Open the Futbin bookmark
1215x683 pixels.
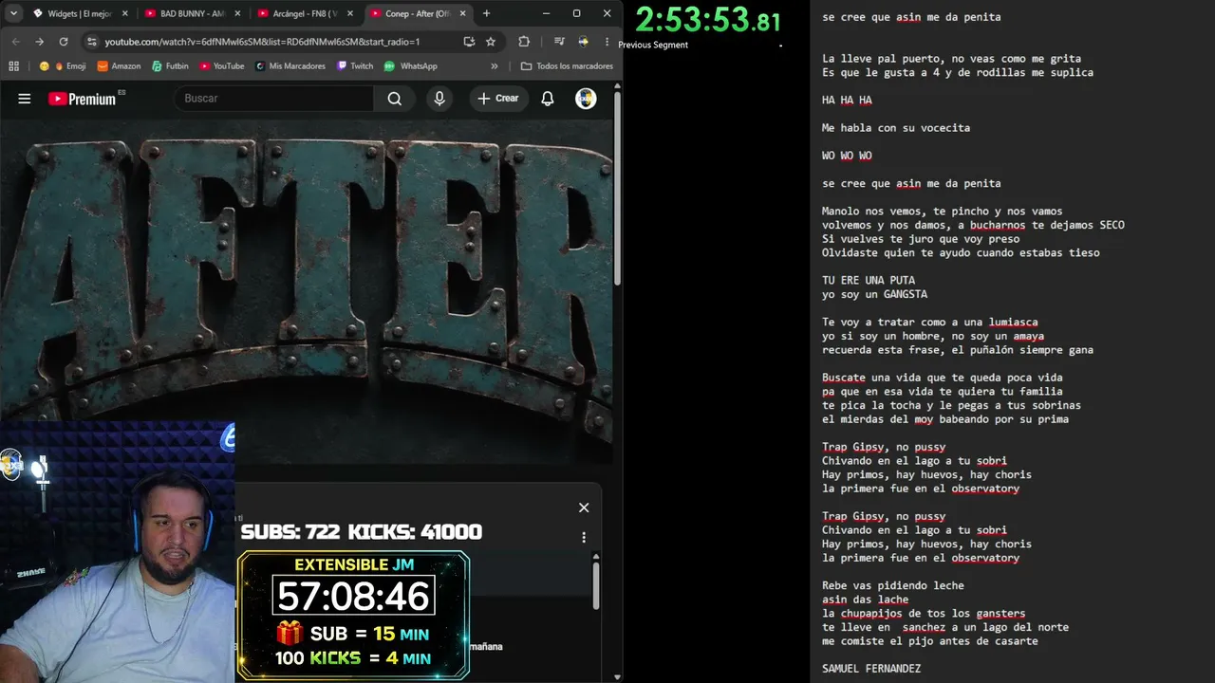pos(170,66)
